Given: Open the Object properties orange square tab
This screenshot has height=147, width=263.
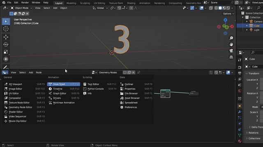Looking at the screenshot, I should [x=240, y=106].
